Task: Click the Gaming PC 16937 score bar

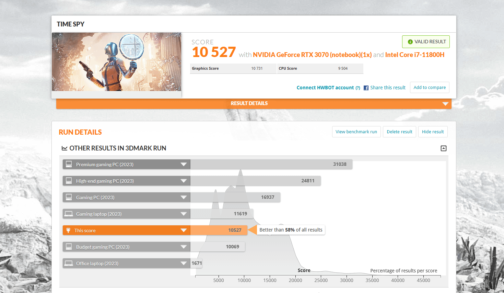Action: click(235, 197)
